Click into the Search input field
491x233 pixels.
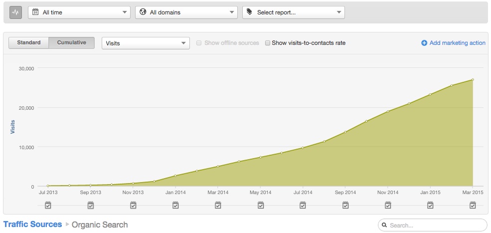[435, 226]
